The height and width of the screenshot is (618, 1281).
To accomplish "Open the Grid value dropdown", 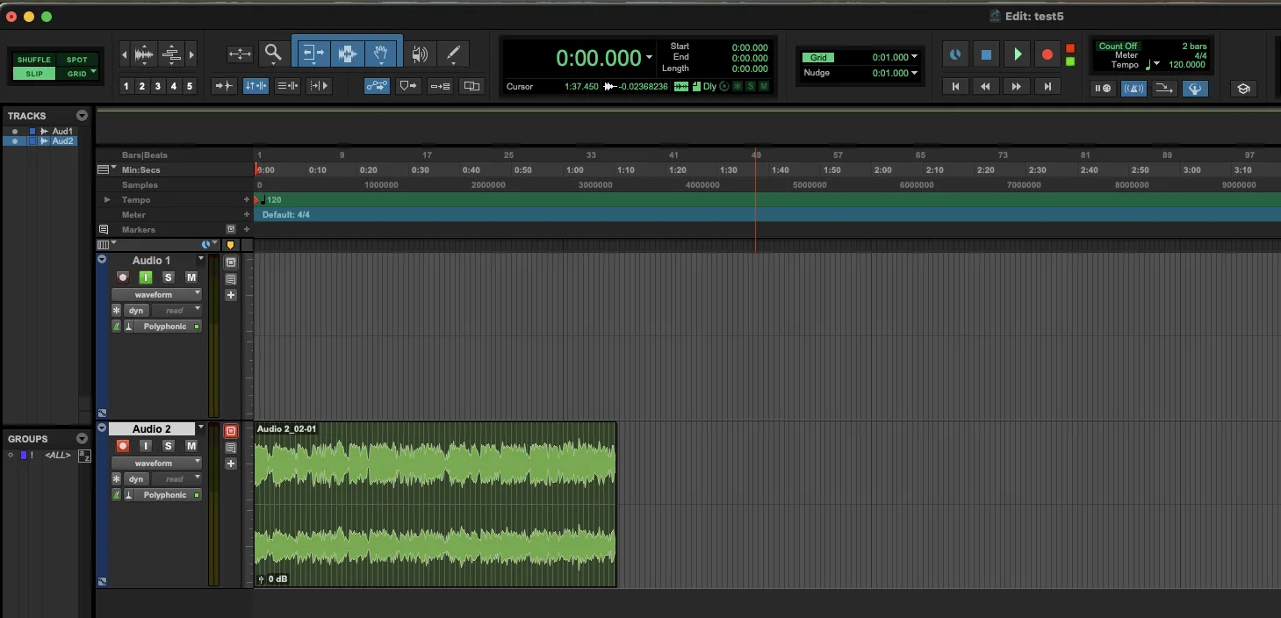I will point(914,57).
